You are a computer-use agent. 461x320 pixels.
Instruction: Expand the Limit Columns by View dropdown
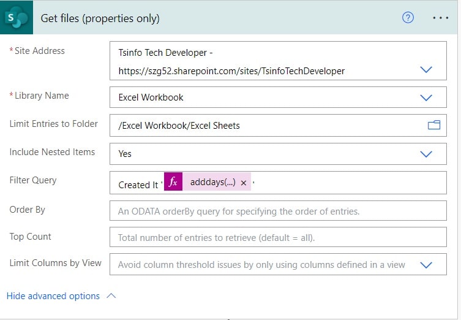426,265
